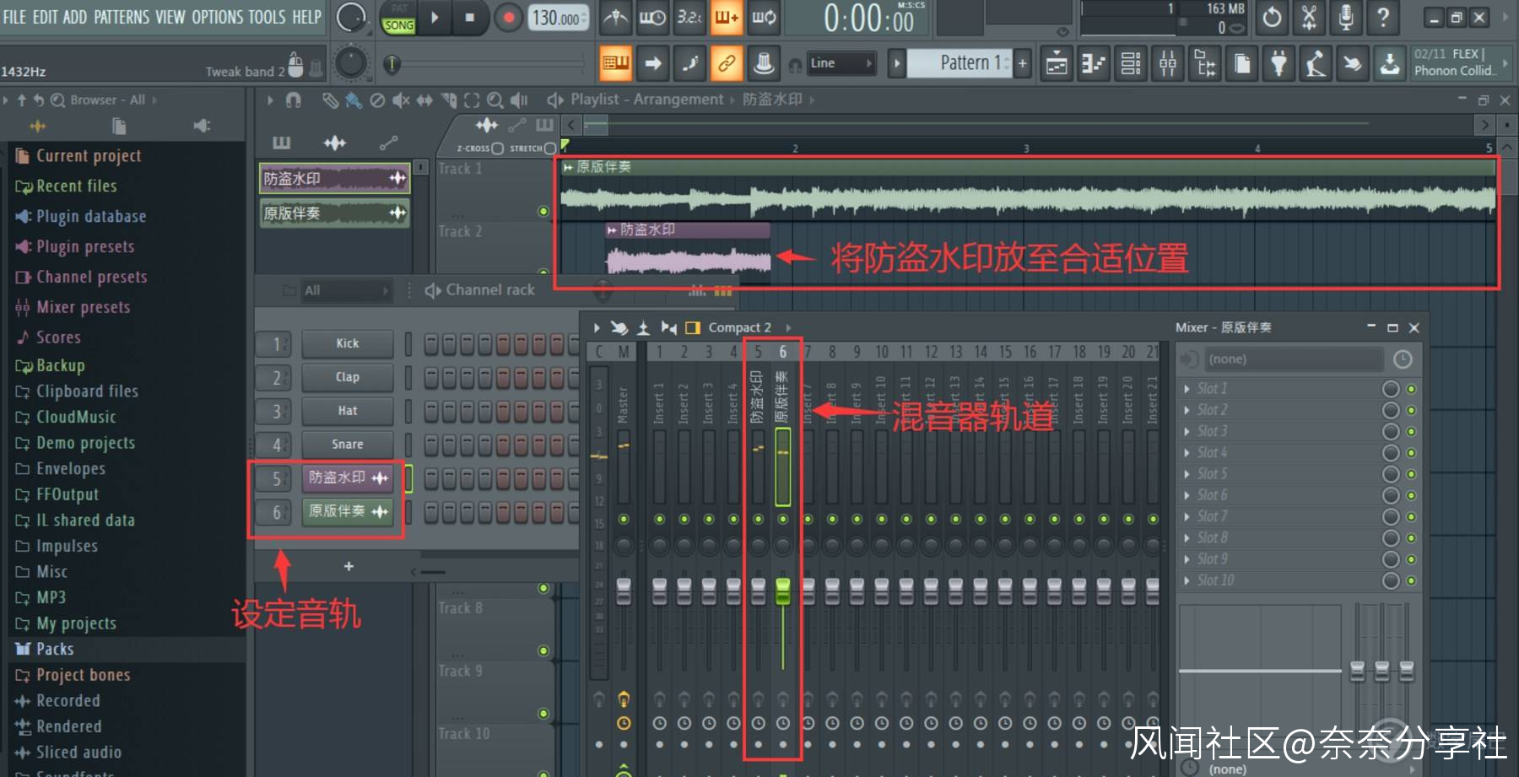Click the red record button
Viewport: 1519px width, 777px height.
(x=508, y=18)
